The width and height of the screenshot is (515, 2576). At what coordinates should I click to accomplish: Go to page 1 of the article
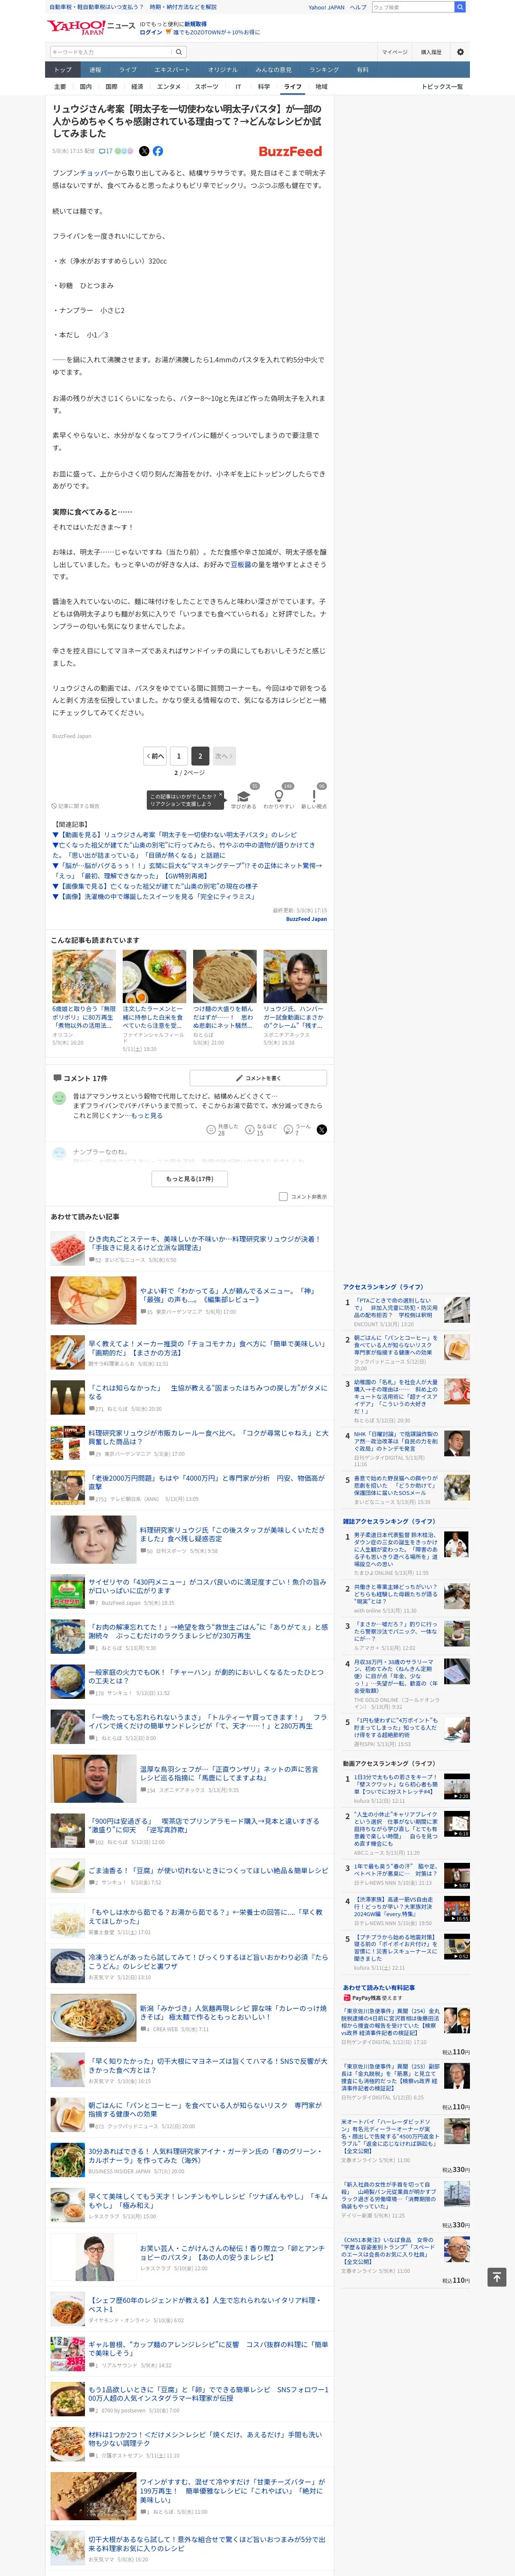coord(178,756)
